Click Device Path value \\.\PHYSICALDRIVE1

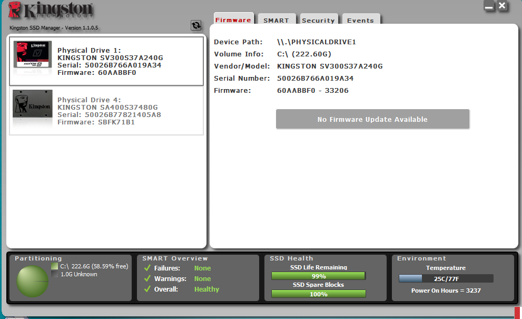coord(317,42)
